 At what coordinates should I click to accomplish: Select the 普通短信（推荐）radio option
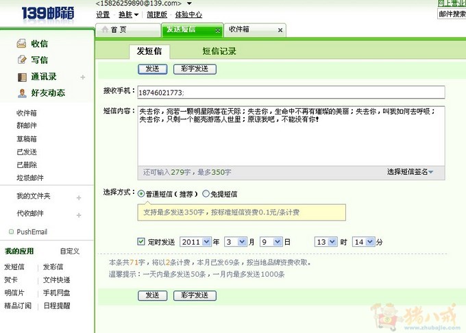[x=141, y=194]
